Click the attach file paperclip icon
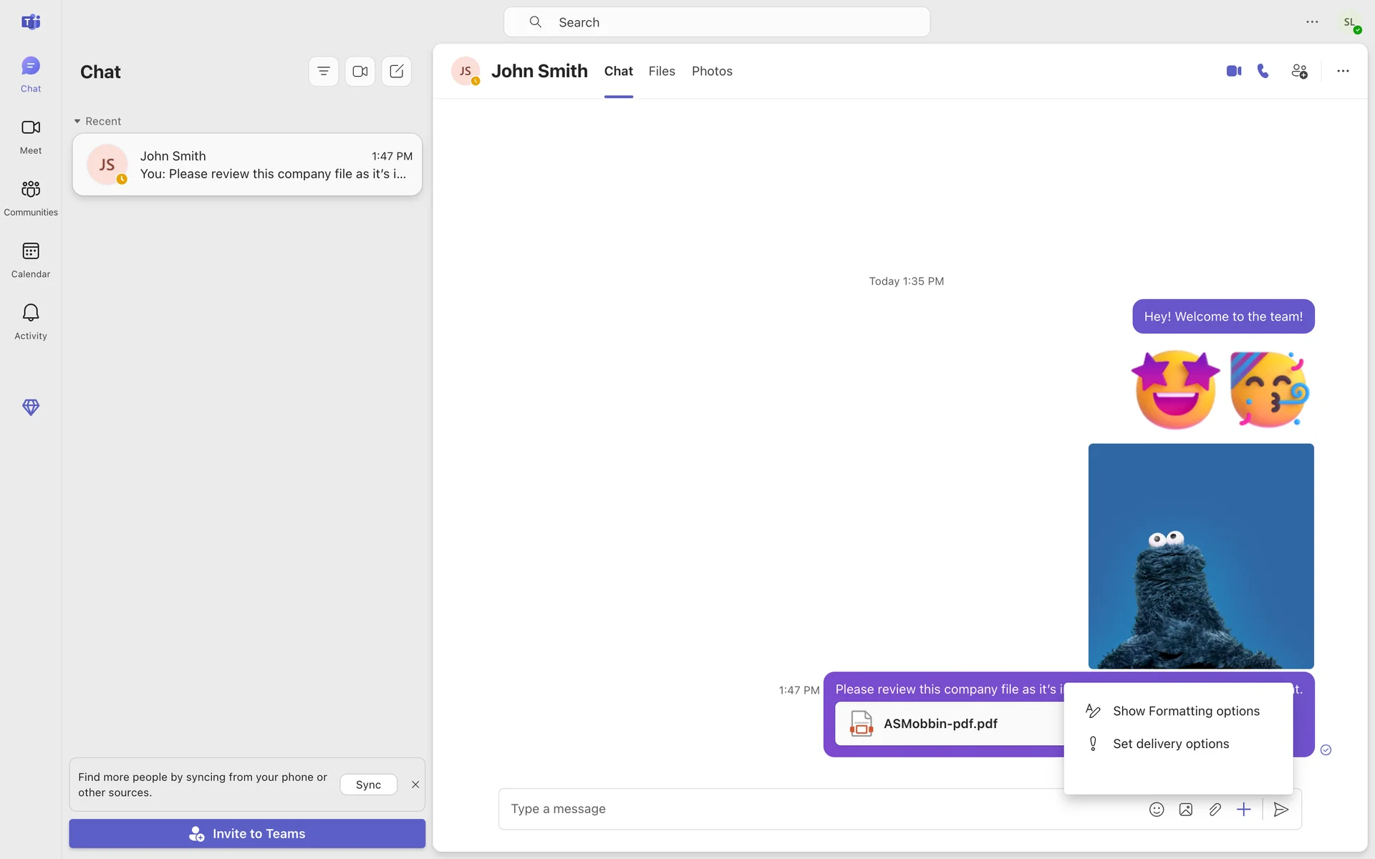The height and width of the screenshot is (859, 1375). tap(1215, 809)
